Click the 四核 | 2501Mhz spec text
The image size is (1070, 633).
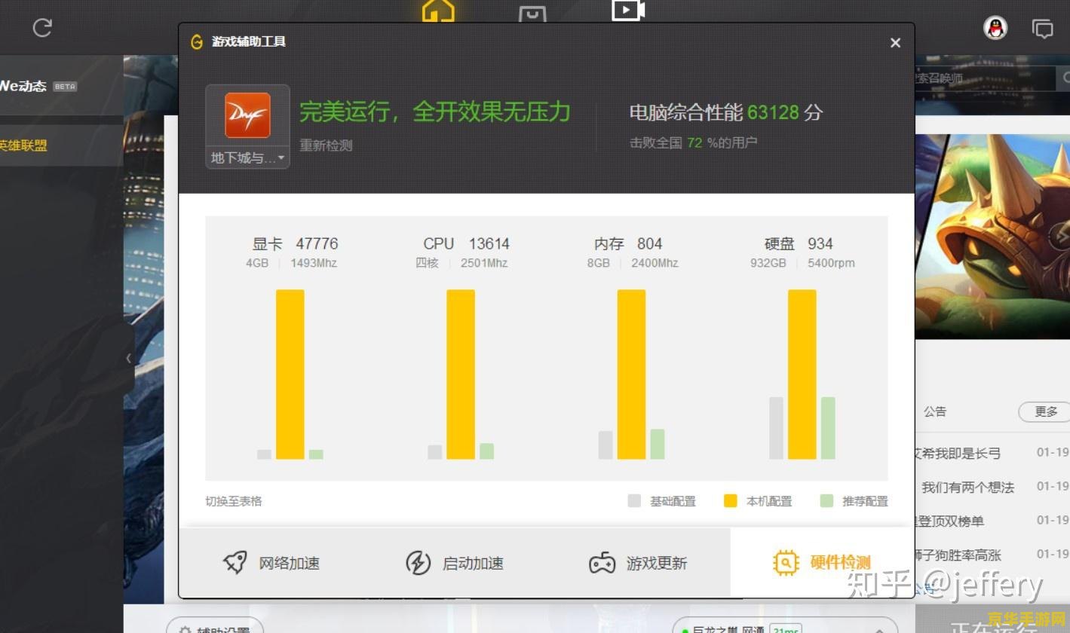461,263
